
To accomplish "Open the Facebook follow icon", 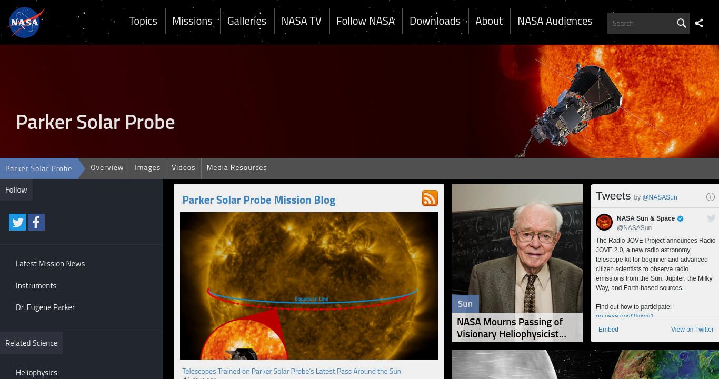I will click(36, 222).
